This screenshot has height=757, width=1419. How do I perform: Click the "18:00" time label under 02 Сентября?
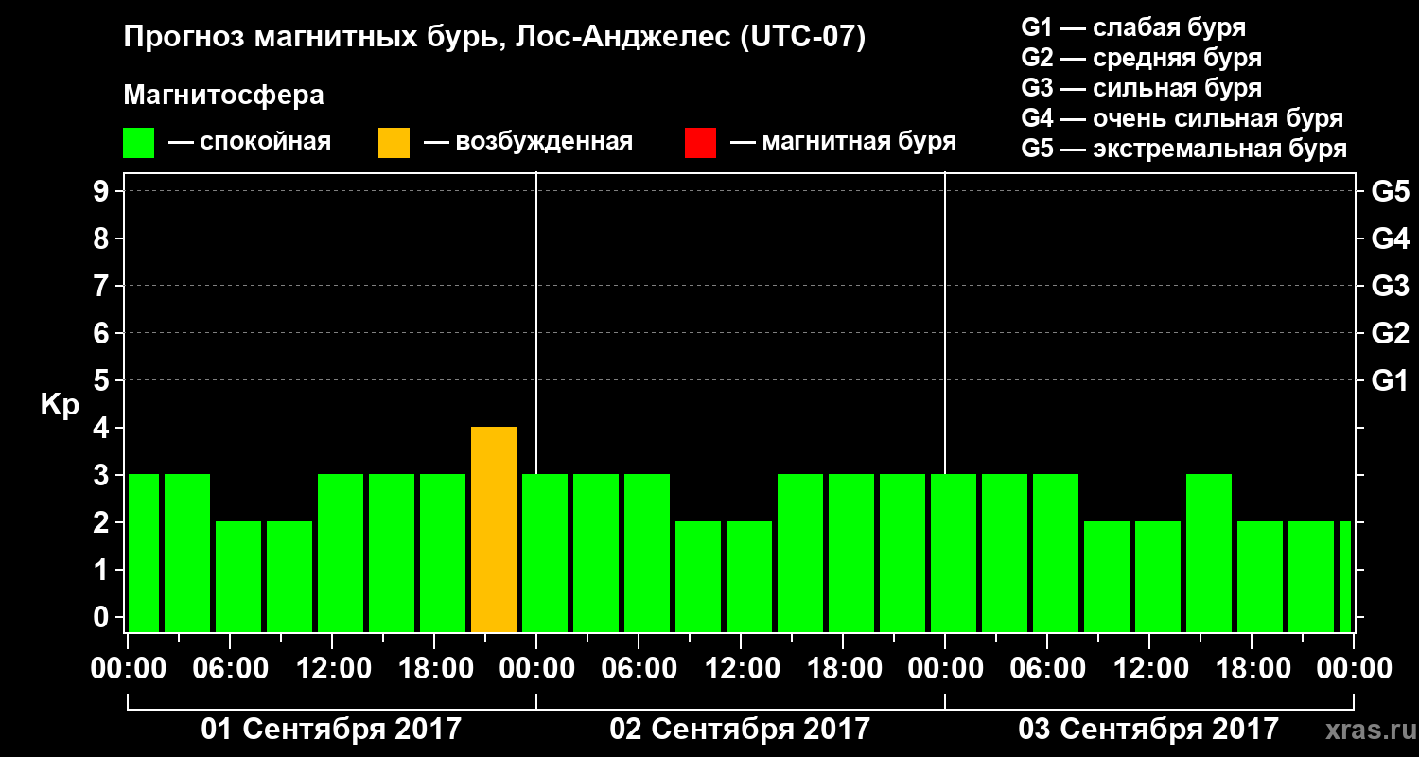[x=843, y=669]
